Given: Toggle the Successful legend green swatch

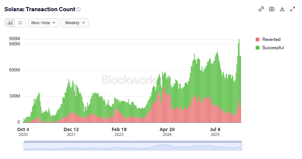Looking at the screenshot, I should (x=258, y=48).
